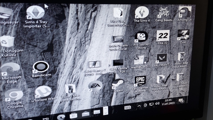This screenshot has width=213, height=120.
Task: Launch The Sims 4 game shortcut
Action: pos(142,14)
